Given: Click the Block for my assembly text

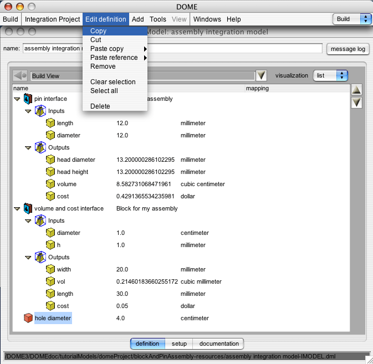Looking at the screenshot, I should [147, 208].
